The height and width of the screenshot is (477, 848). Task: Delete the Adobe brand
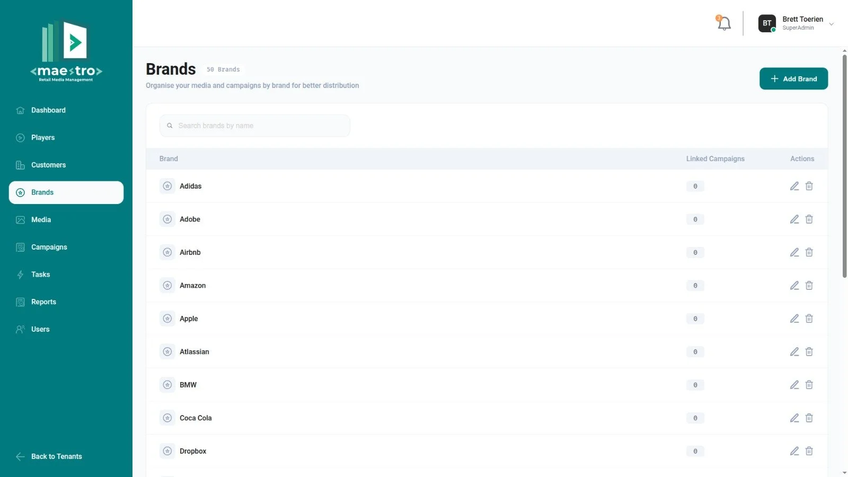point(809,219)
